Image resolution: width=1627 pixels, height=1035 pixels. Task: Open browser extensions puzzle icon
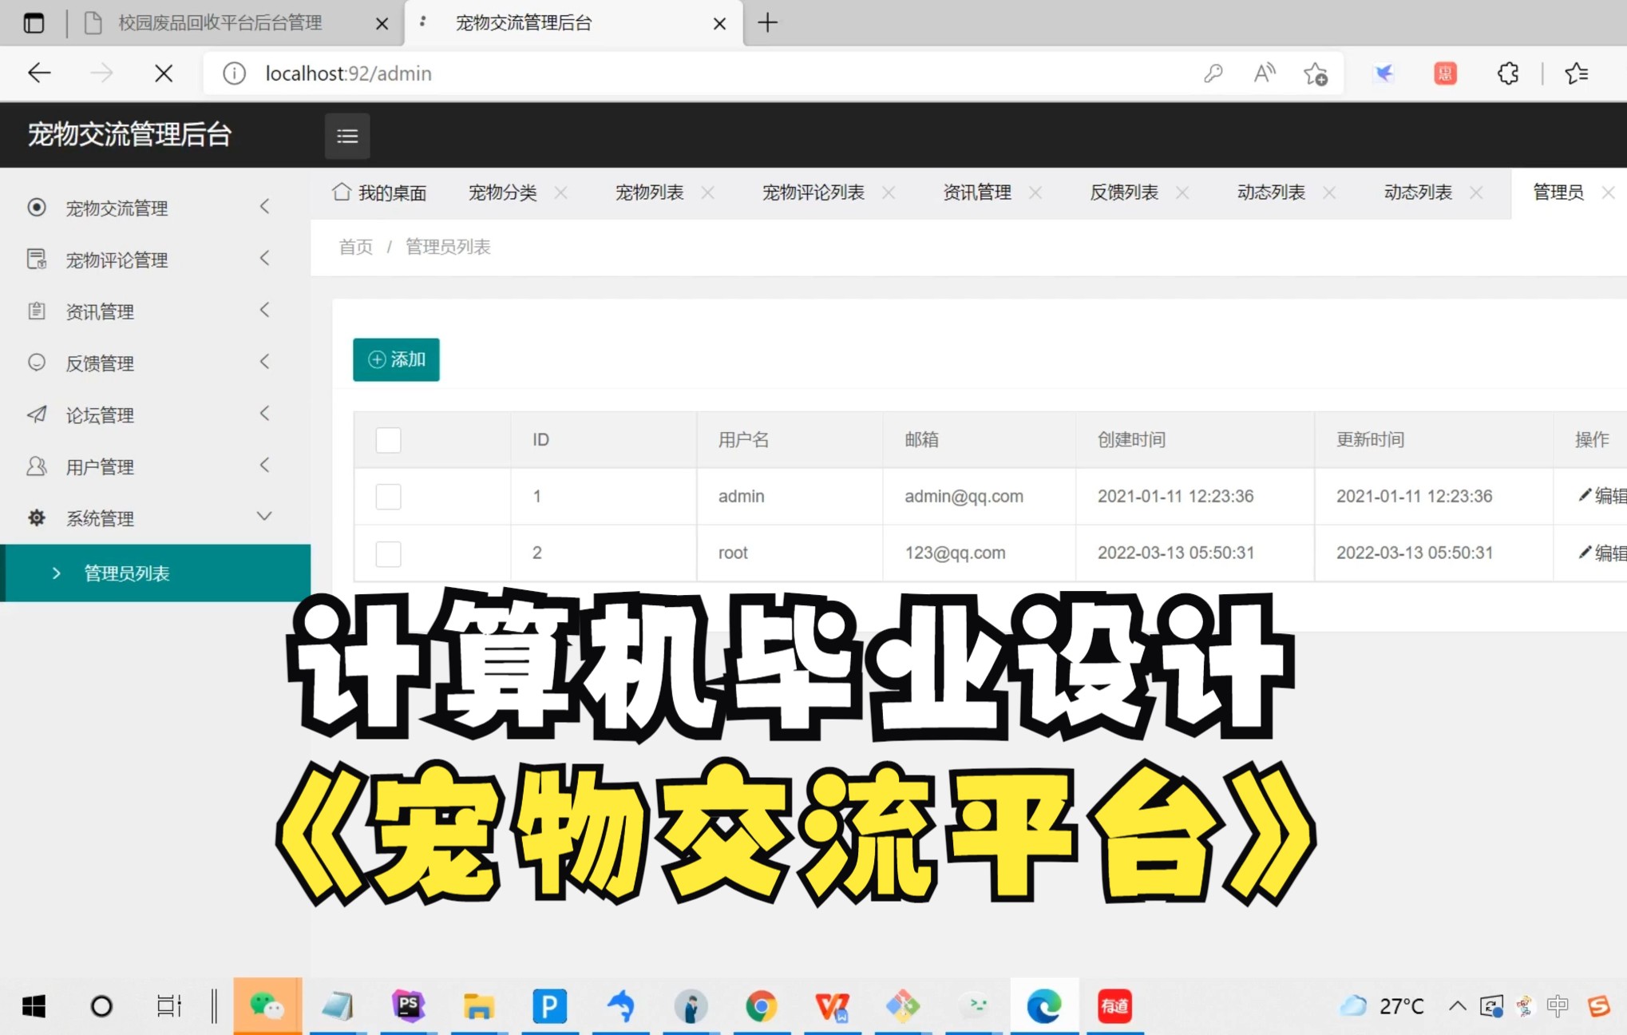[1507, 73]
